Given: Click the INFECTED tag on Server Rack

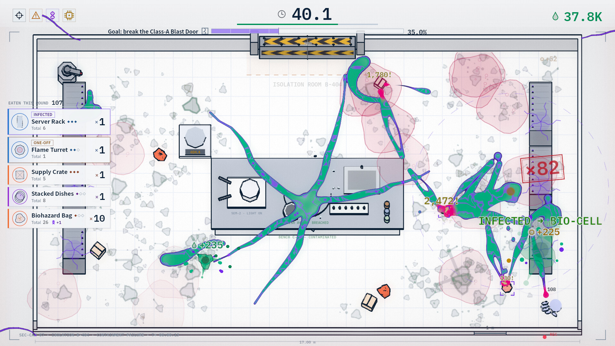Looking at the screenshot, I should (43, 115).
